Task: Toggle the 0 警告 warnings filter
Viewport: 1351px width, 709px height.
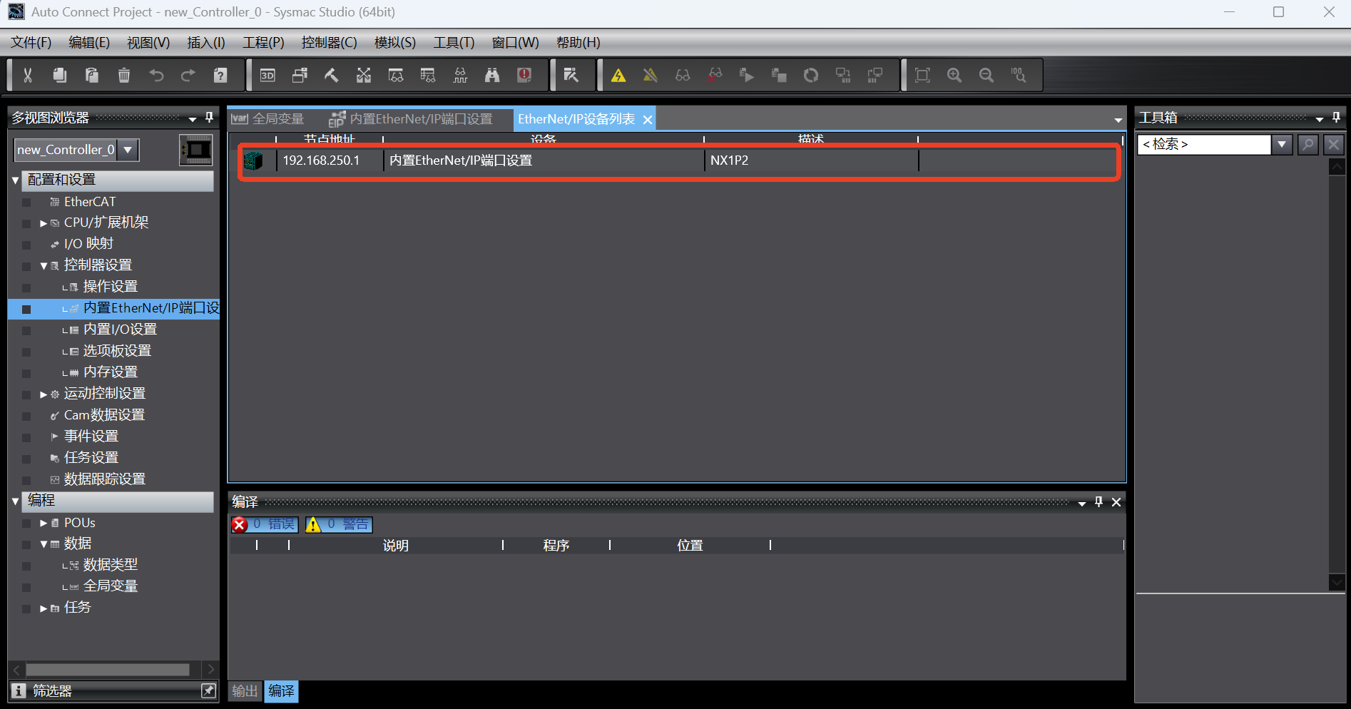Action: point(339,524)
